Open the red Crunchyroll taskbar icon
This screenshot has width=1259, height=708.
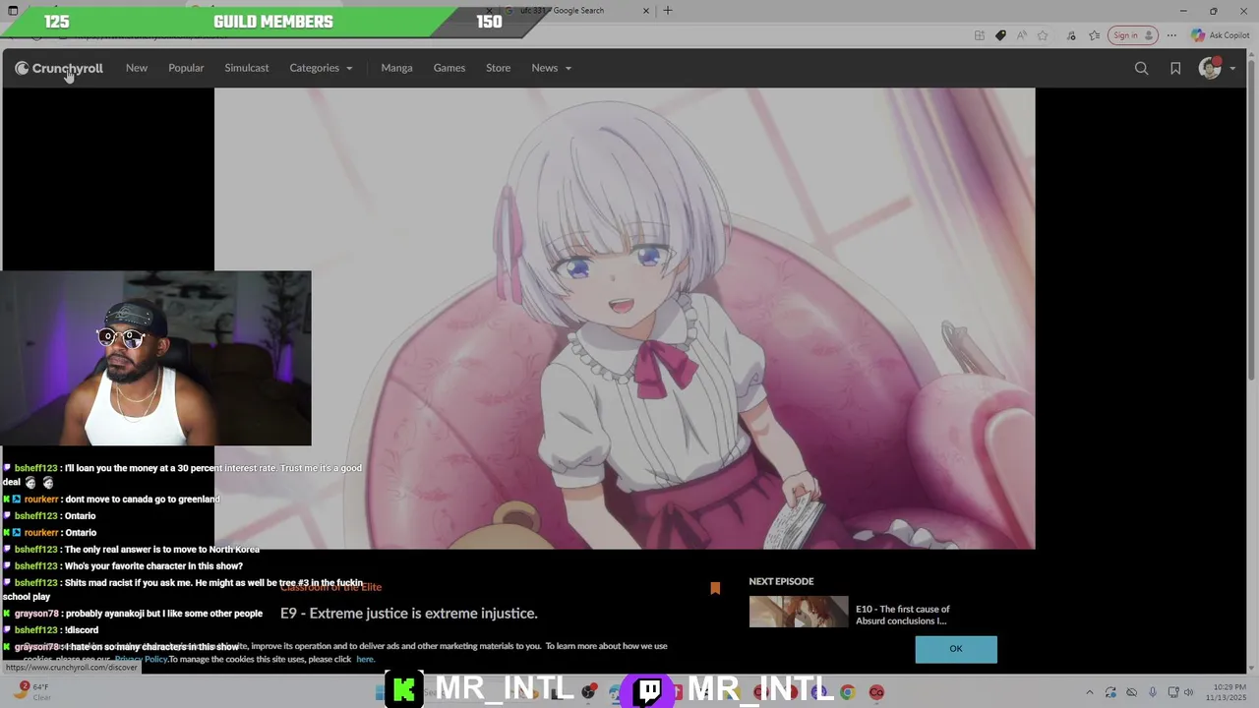(x=876, y=692)
